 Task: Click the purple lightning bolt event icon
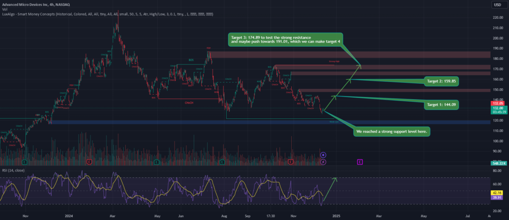323,162
